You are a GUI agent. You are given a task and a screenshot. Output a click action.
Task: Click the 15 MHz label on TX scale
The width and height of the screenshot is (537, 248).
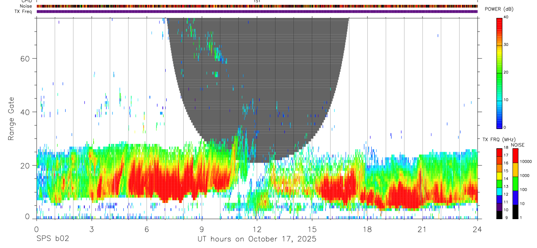coord(506,171)
